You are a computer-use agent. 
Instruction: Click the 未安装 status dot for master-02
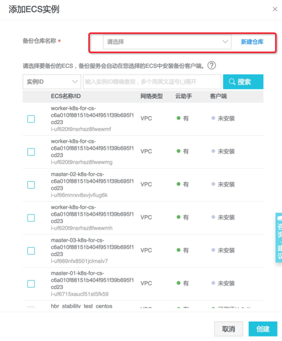213,184
